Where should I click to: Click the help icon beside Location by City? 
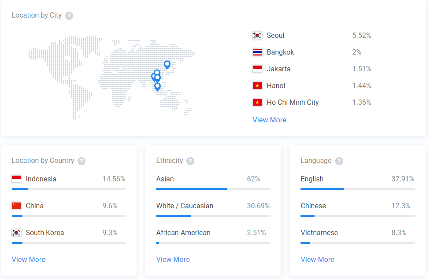pos(69,16)
